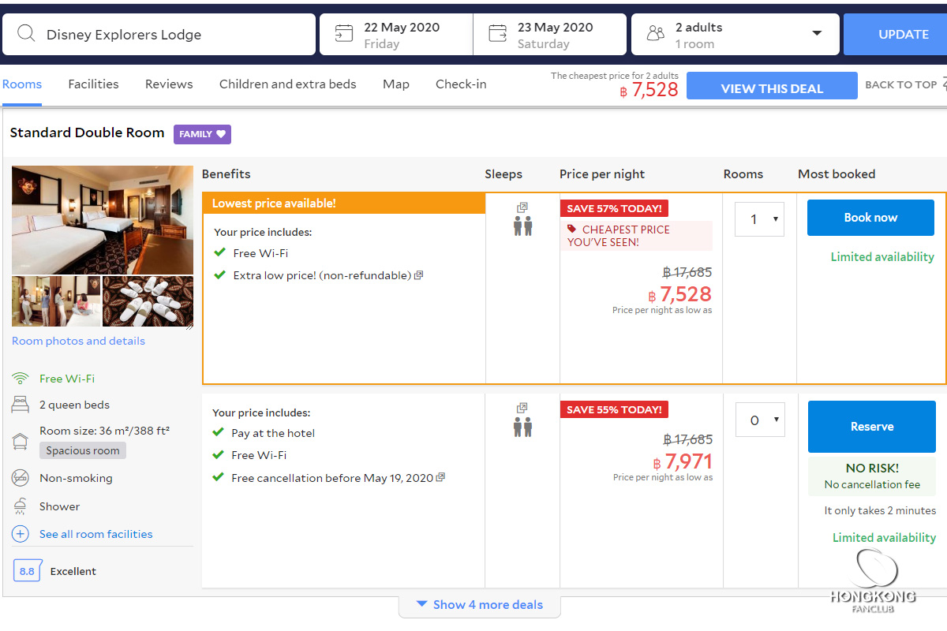Click the Book now button
This screenshot has width=947, height=631.
point(870,218)
